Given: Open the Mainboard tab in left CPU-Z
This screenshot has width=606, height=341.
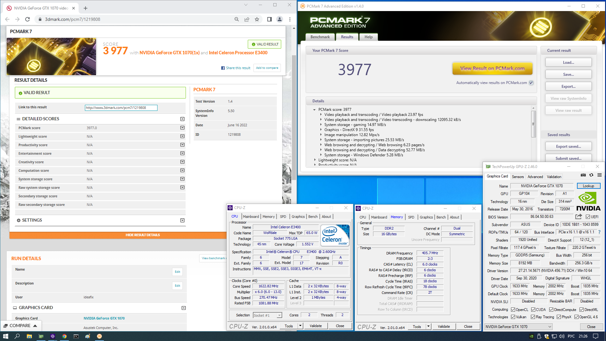Looking at the screenshot, I should tap(251, 217).
